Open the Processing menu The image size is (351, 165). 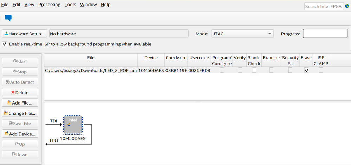pyautogui.click(x=49, y=5)
